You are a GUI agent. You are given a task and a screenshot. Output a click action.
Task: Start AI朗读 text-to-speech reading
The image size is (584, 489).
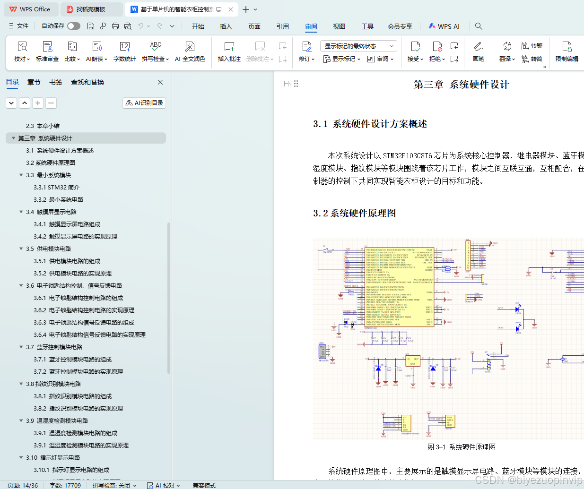[x=95, y=52]
